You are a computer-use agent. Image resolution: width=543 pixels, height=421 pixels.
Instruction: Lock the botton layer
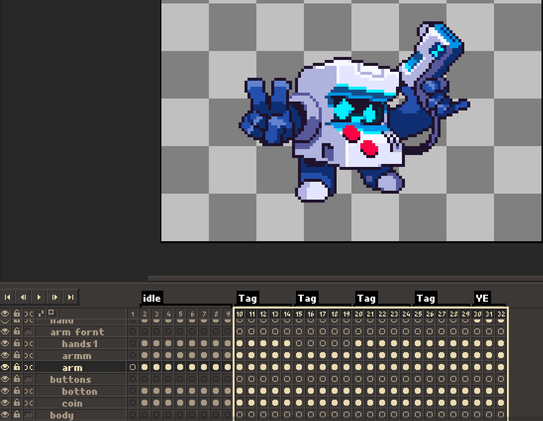pos(17,391)
